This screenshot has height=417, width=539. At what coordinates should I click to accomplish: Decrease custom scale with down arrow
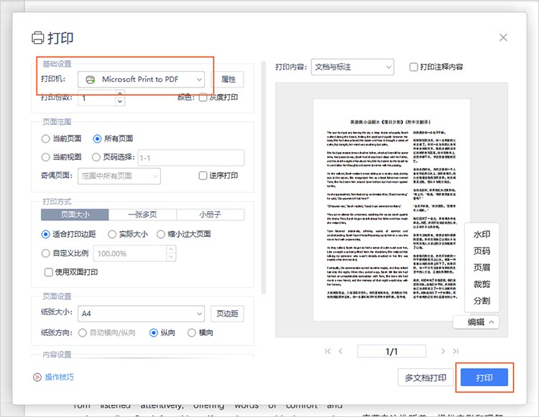point(171,258)
